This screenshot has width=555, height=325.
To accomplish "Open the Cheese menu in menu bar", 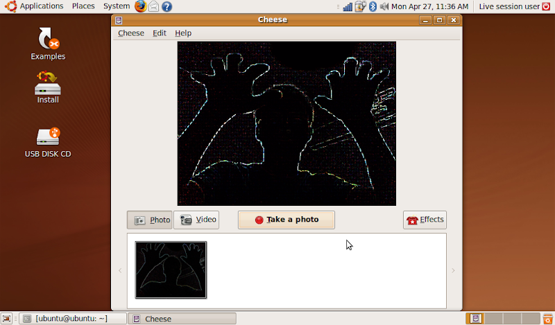I will pyautogui.click(x=131, y=33).
